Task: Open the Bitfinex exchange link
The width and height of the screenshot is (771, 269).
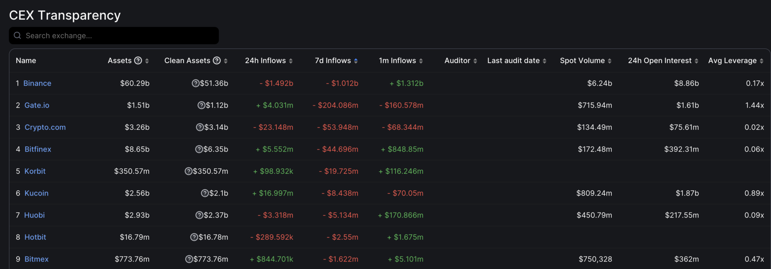Action: pos(38,149)
